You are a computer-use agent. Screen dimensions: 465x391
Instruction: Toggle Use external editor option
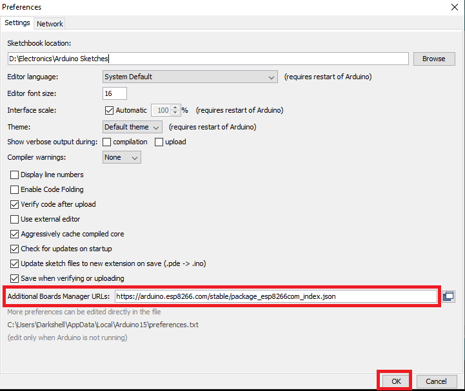[15, 219]
